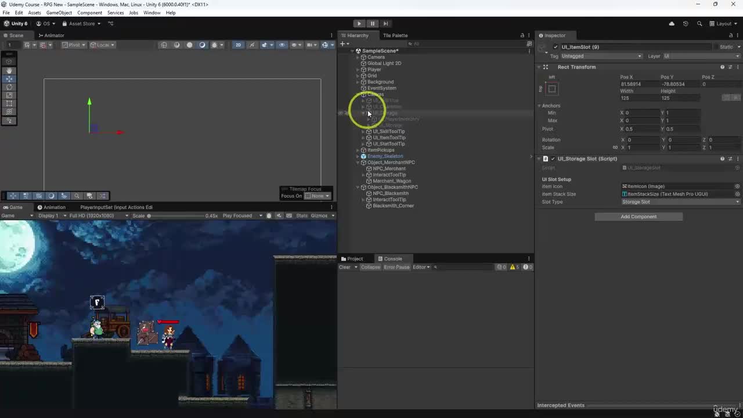Pick object for Item Icon field
This screenshot has width=743, height=418.
(737, 186)
